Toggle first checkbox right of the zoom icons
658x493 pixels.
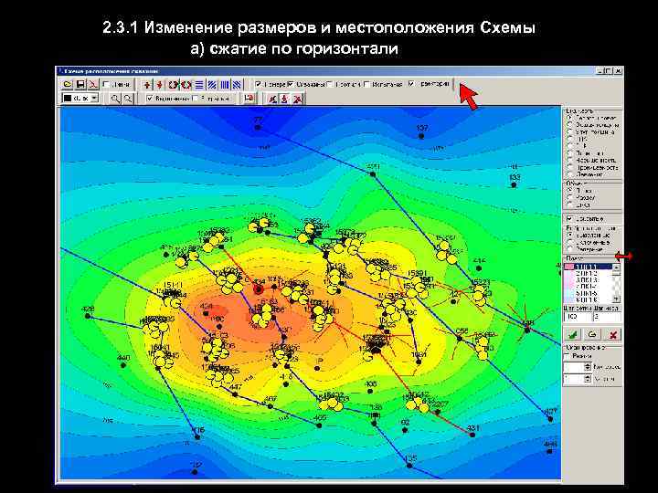[x=149, y=99]
